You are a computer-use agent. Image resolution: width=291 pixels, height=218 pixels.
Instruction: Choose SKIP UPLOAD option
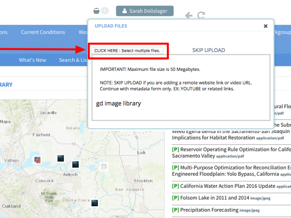tap(208, 50)
